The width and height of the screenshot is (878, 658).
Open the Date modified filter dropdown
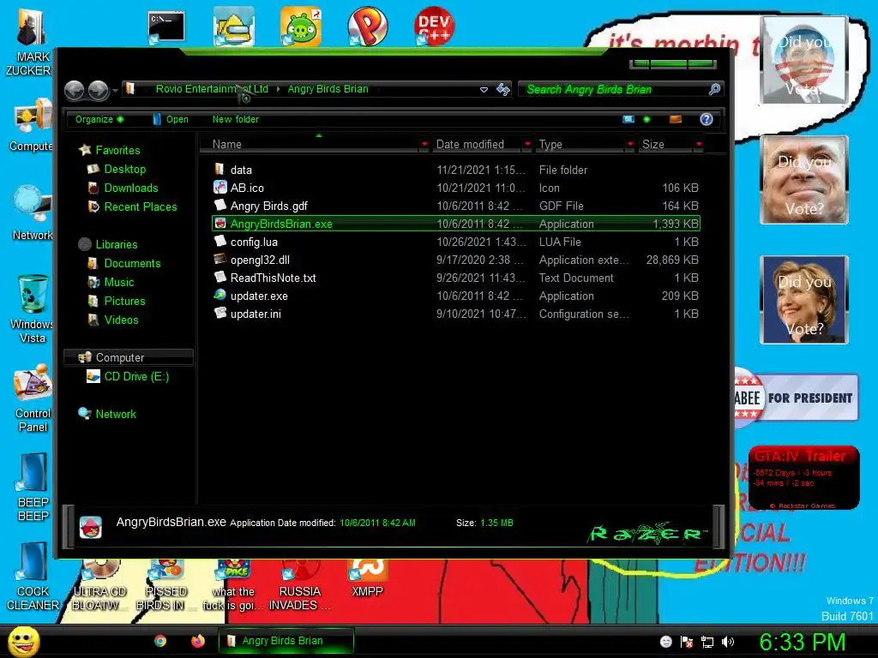(x=527, y=144)
